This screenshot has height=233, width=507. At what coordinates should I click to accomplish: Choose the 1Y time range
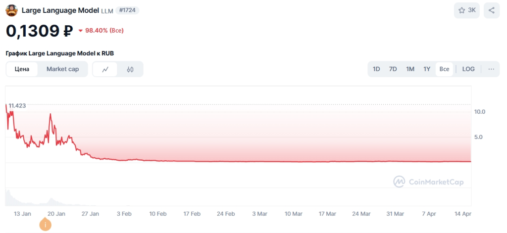[x=427, y=69]
